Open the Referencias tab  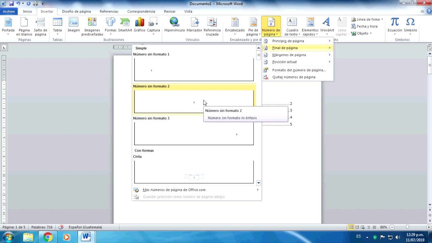[x=109, y=11]
